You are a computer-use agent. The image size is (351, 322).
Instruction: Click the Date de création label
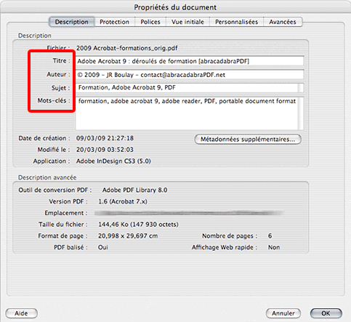pyautogui.click(x=44, y=138)
